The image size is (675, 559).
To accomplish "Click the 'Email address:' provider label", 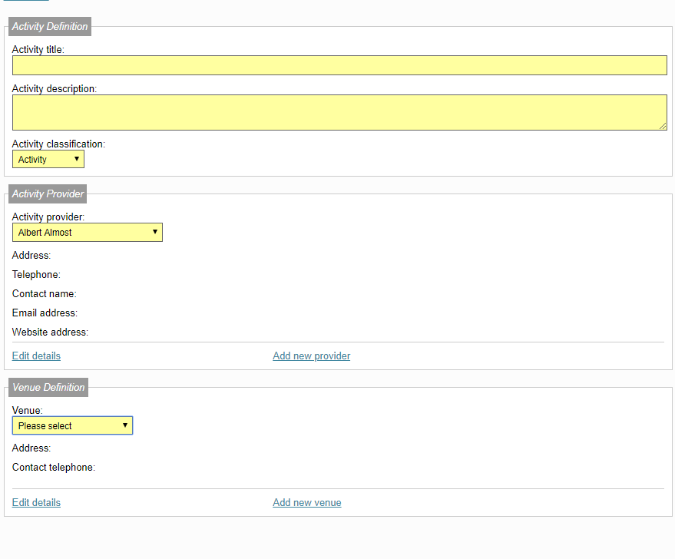I will click(x=45, y=313).
